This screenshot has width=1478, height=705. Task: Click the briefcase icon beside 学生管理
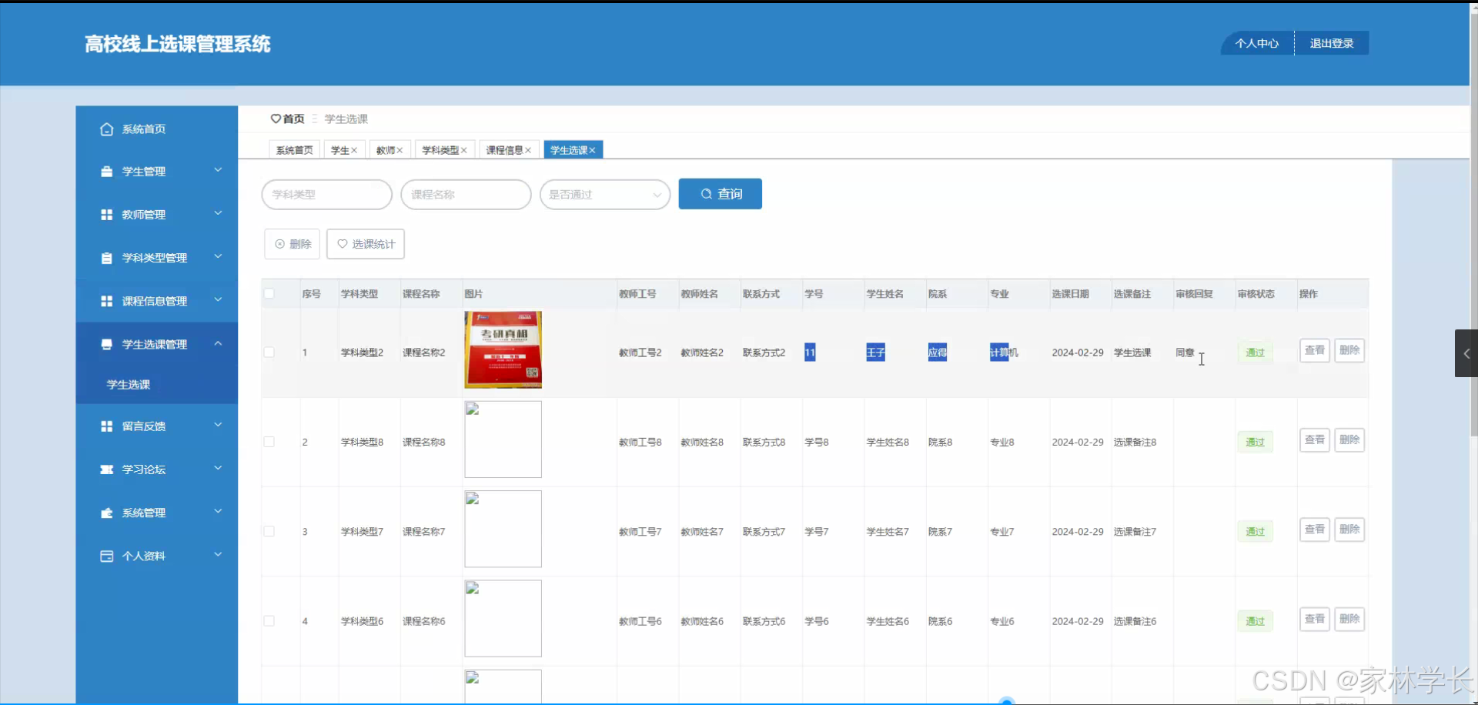[x=106, y=172]
